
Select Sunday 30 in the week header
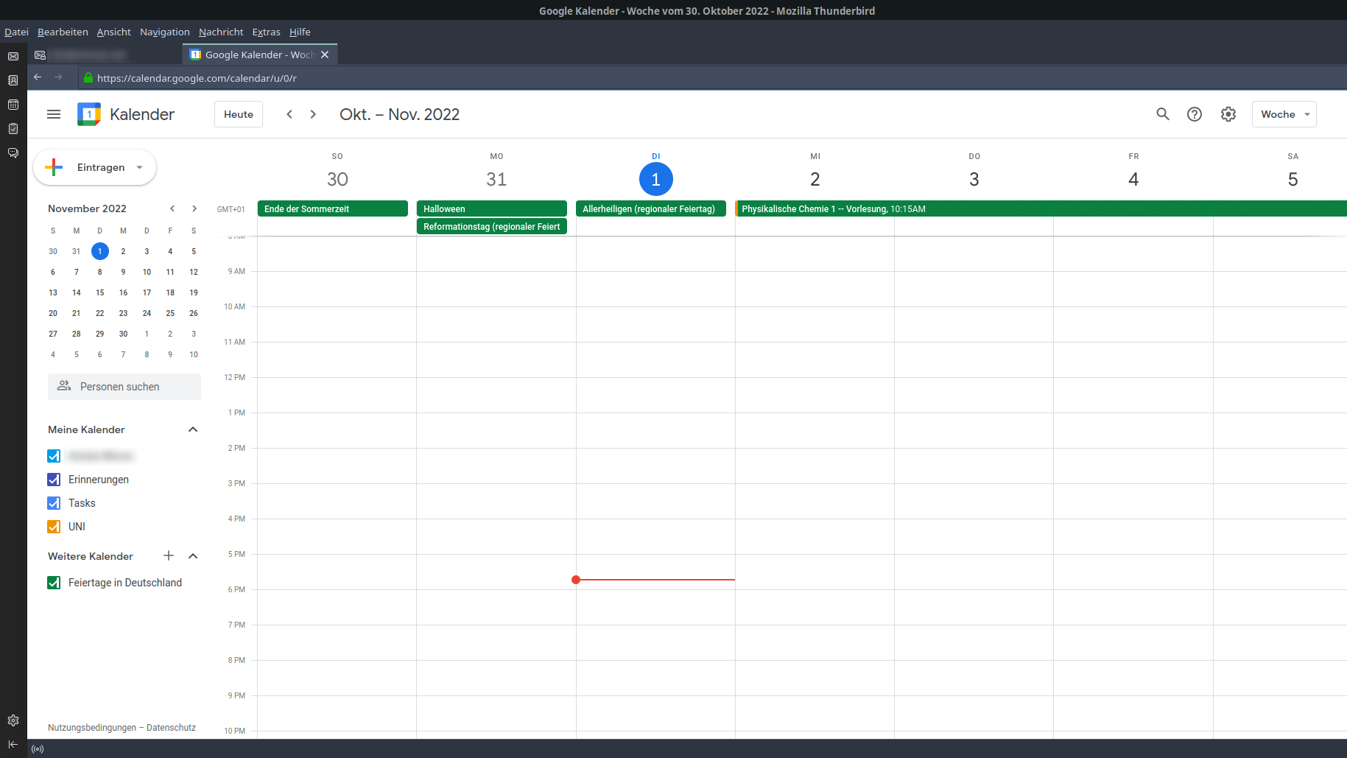[x=337, y=179]
